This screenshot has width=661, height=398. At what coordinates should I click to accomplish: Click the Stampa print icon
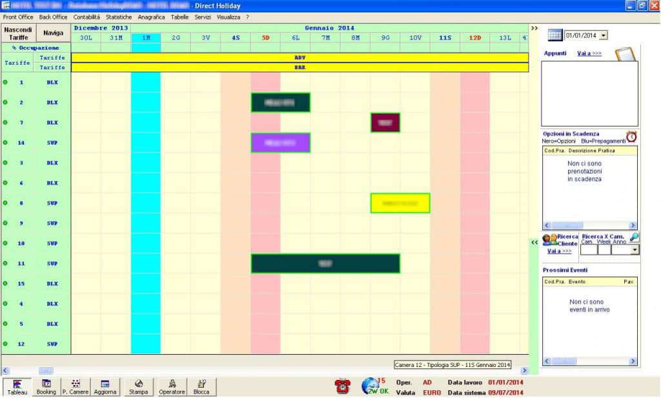pos(138,387)
